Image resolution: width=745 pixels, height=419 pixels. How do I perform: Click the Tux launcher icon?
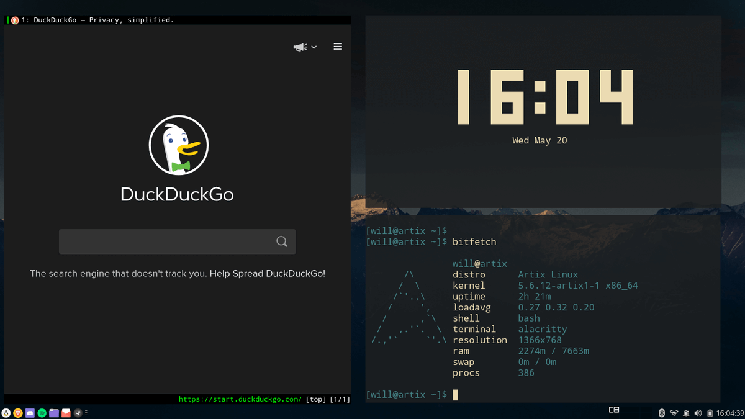pos(6,412)
